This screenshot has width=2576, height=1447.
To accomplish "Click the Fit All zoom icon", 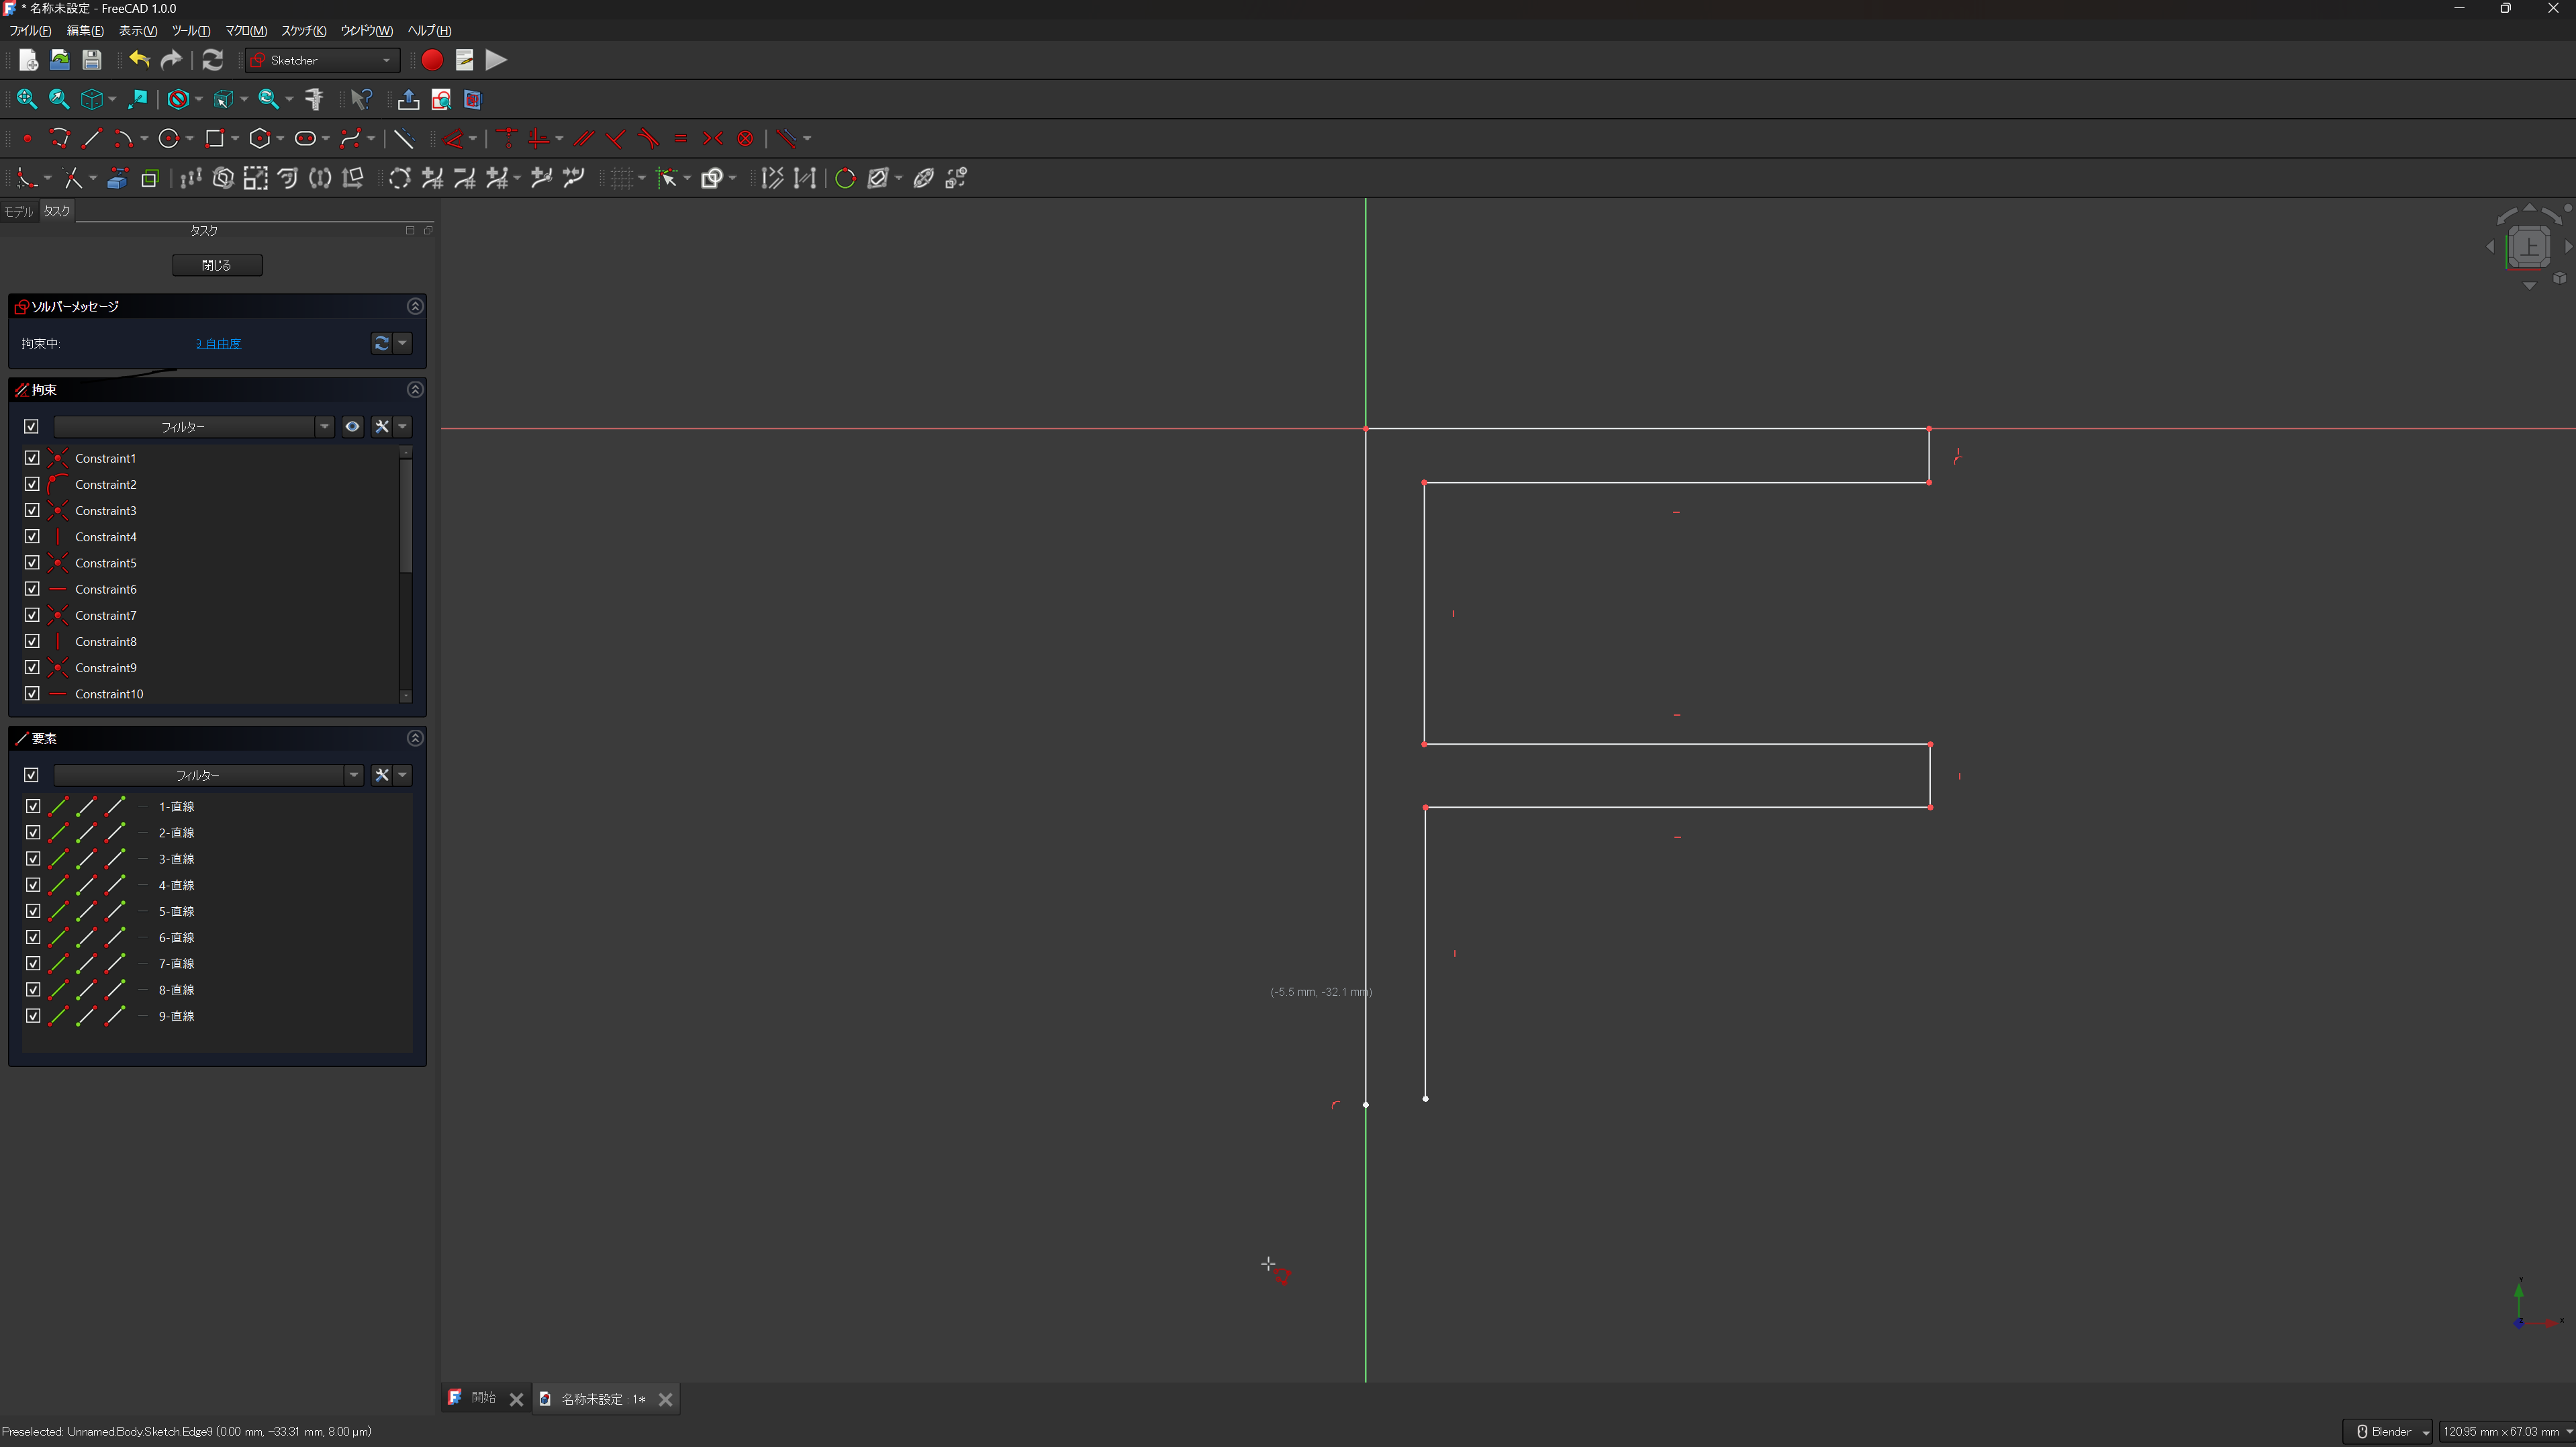I will tap(27, 99).
